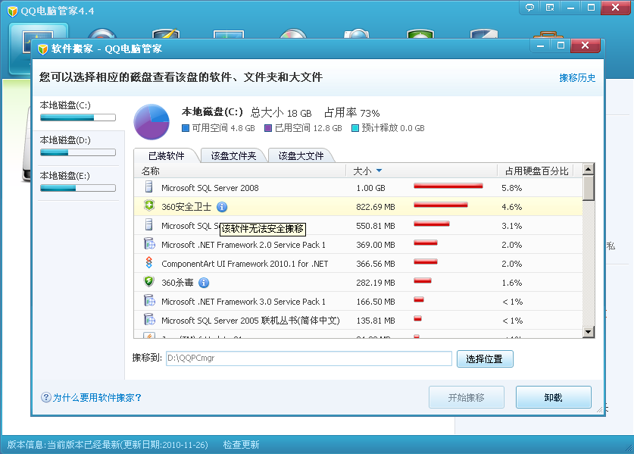This screenshot has height=454, width=634.
Task: Open info icon beside 360安全卫士
Action: click(222, 207)
